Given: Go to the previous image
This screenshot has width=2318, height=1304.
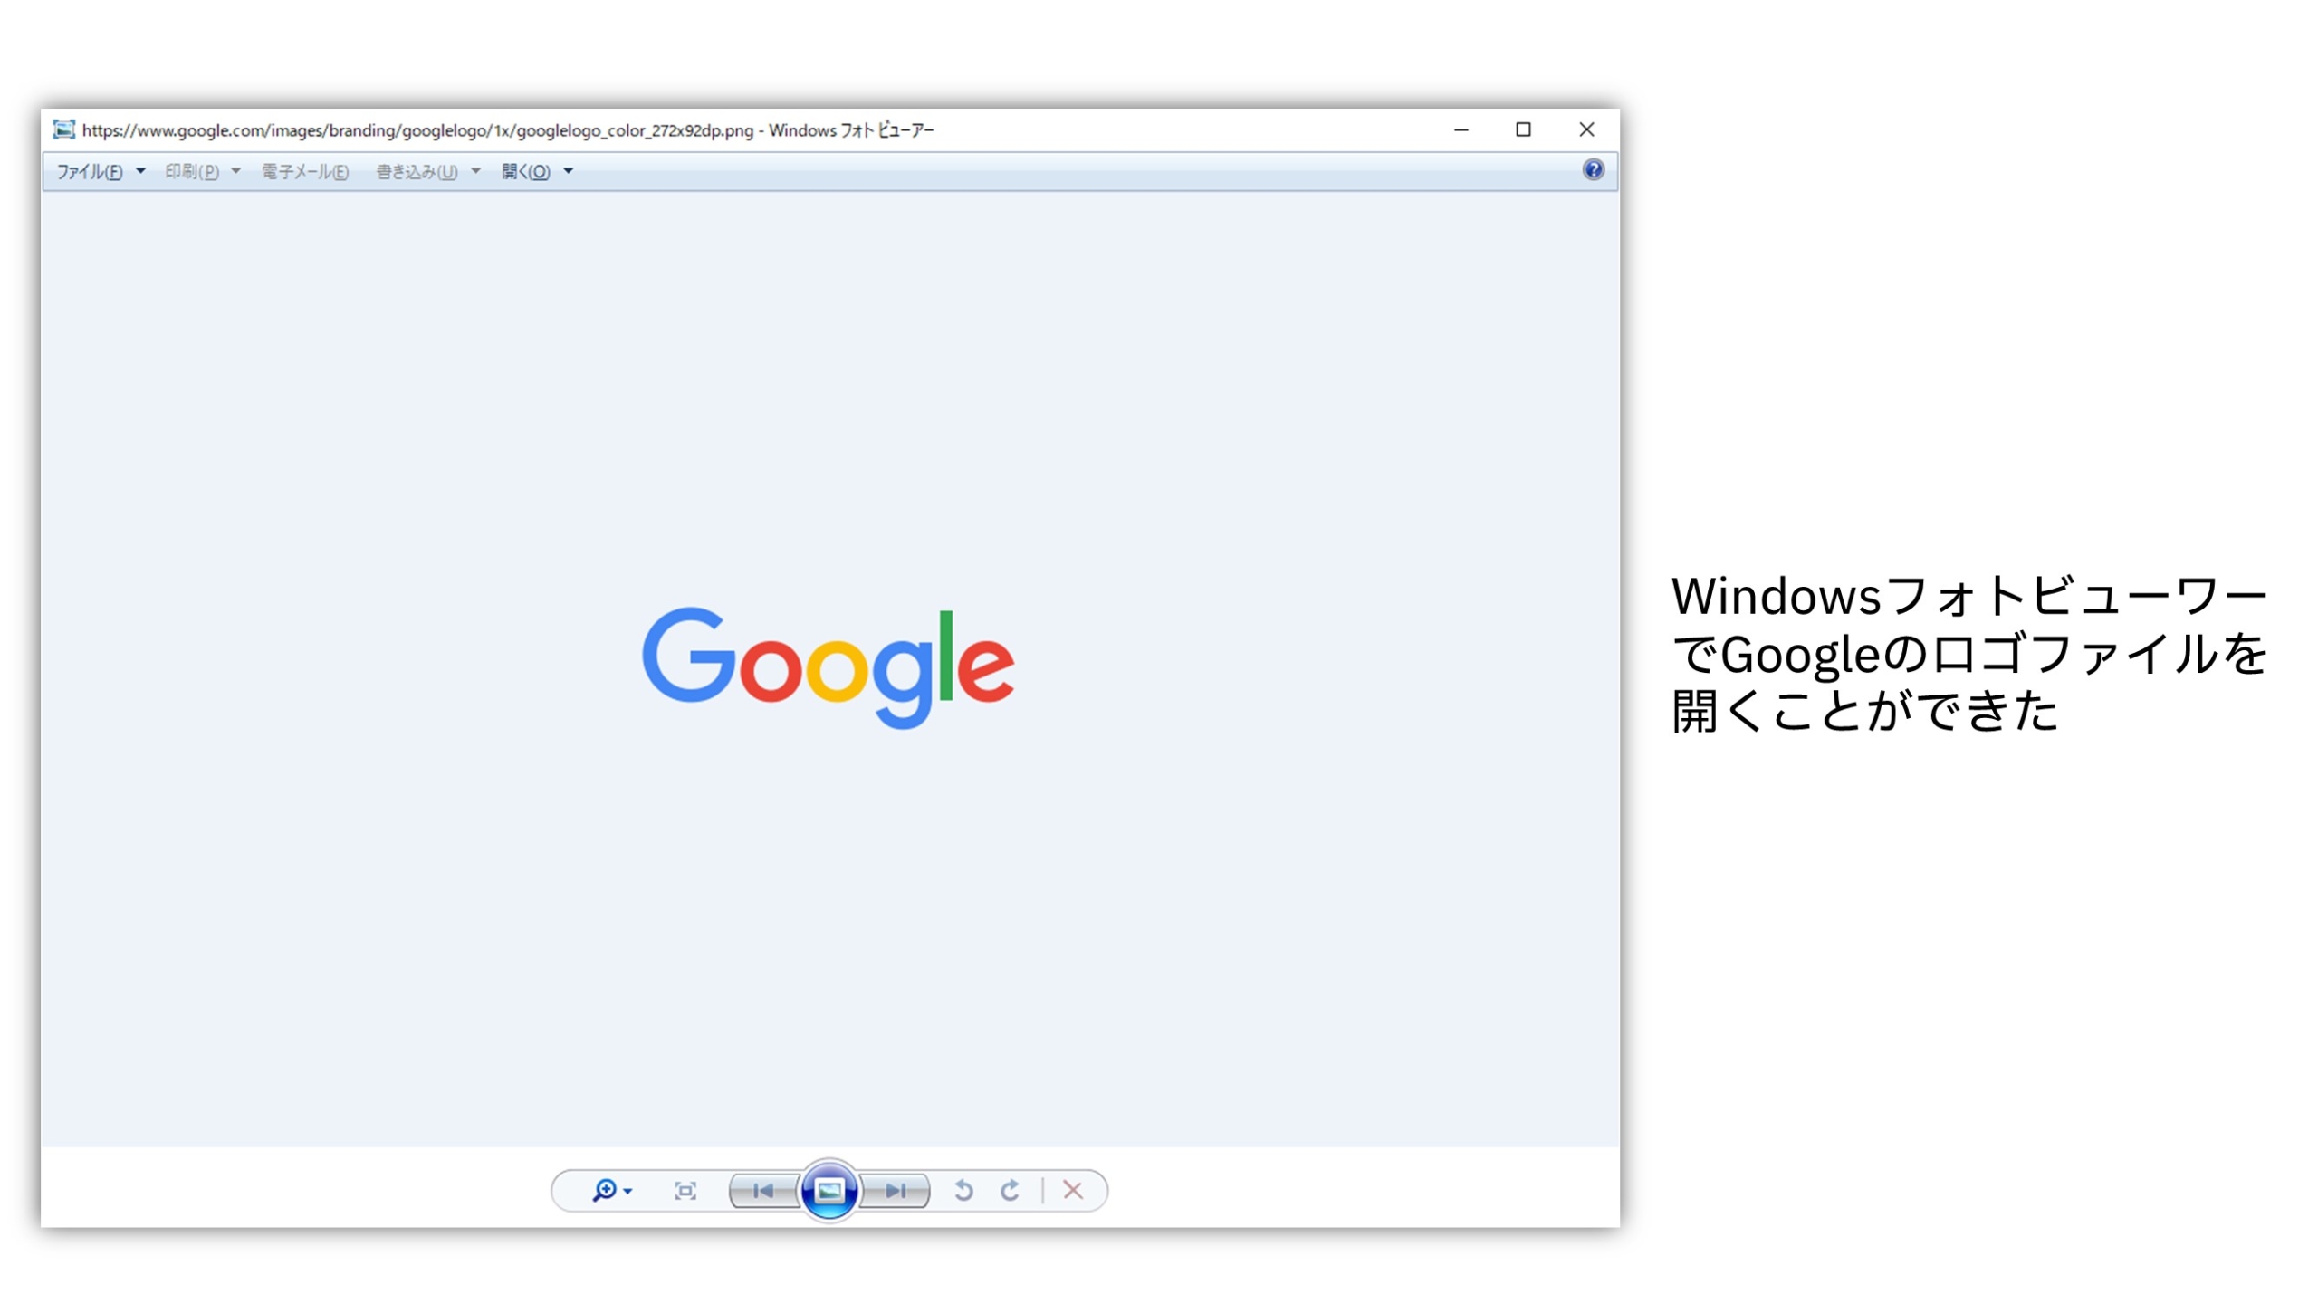Looking at the screenshot, I should 763,1191.
